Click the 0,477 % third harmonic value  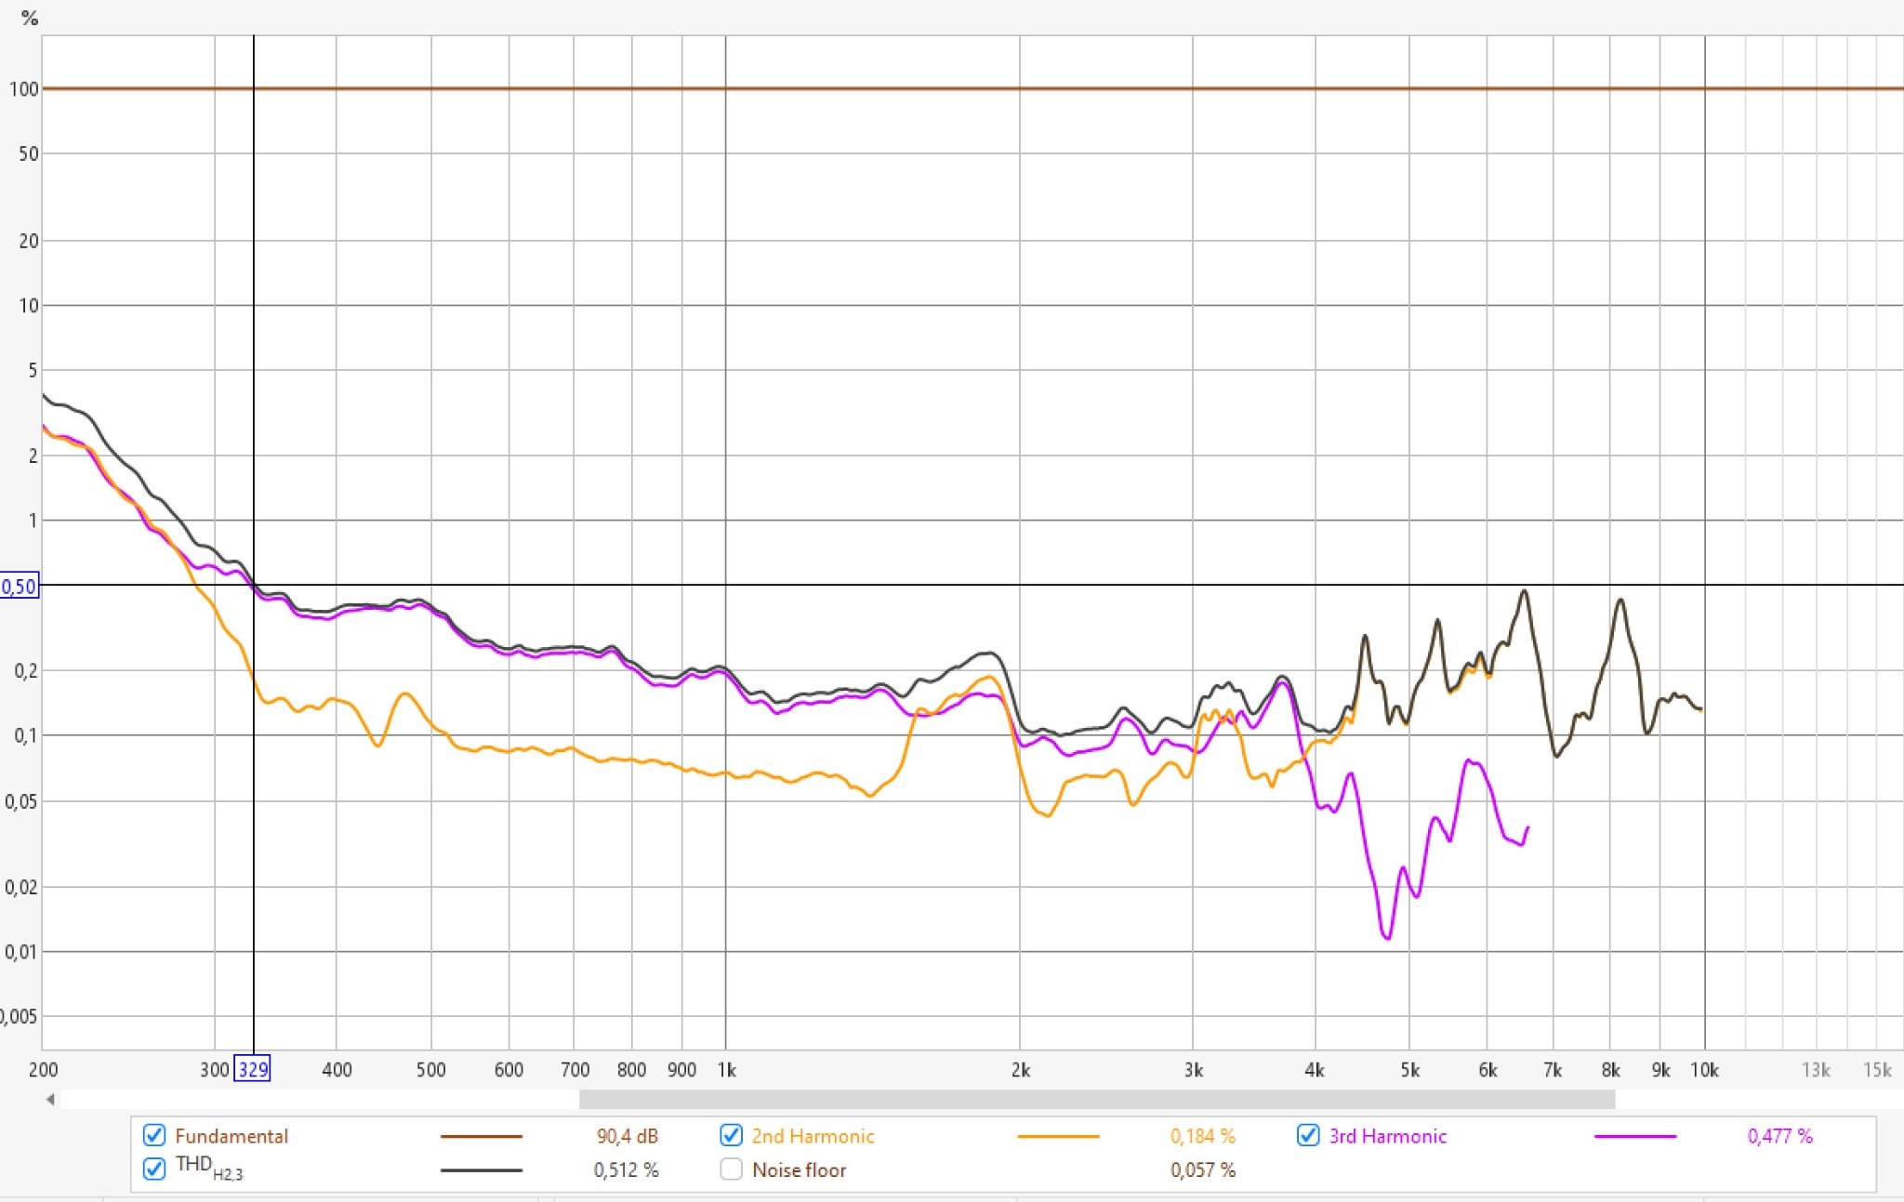(1780, 1136)
